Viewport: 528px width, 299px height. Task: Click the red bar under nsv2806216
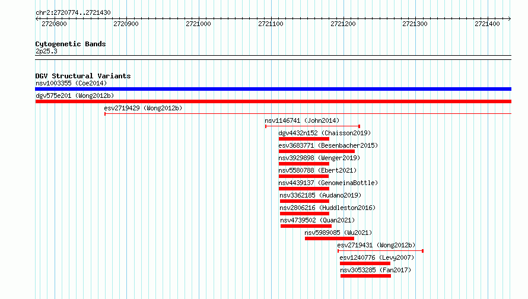304,214
